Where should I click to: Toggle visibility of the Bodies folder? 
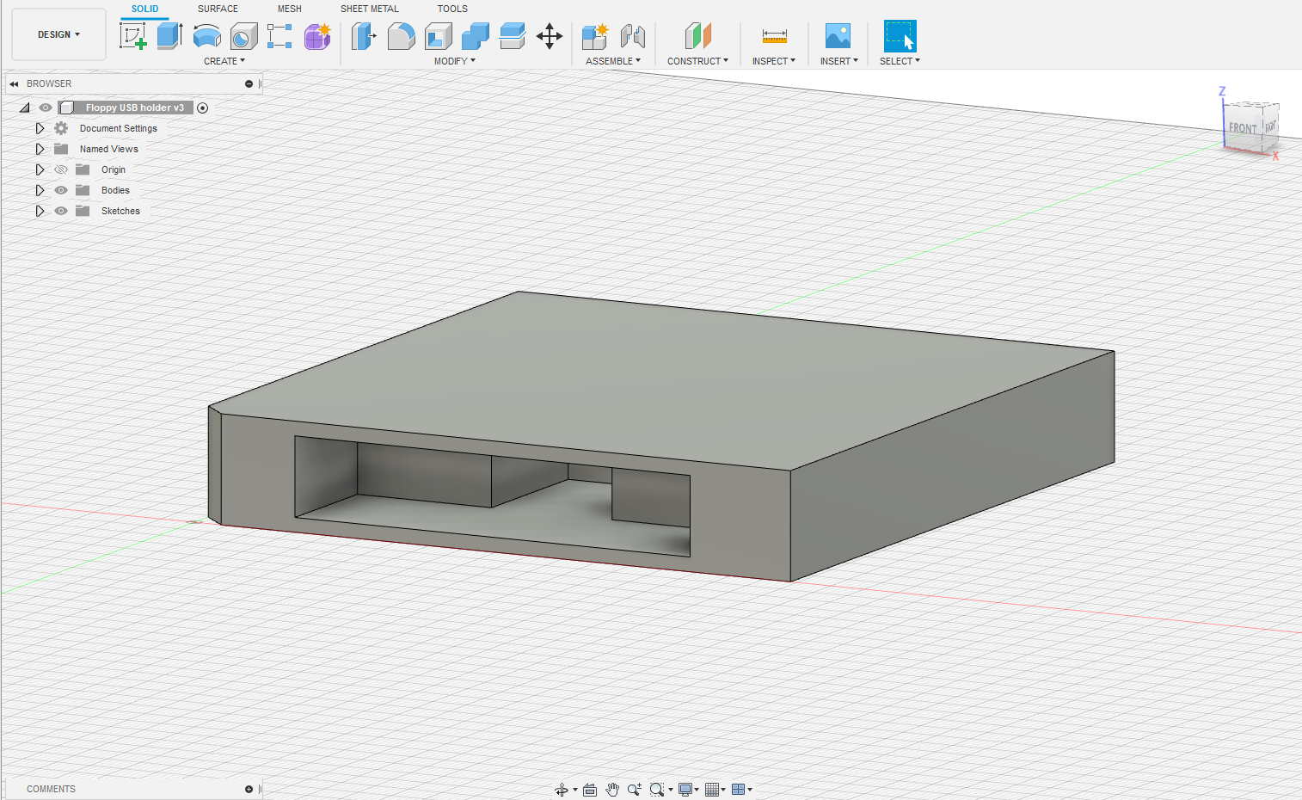[x=61, y=190]
